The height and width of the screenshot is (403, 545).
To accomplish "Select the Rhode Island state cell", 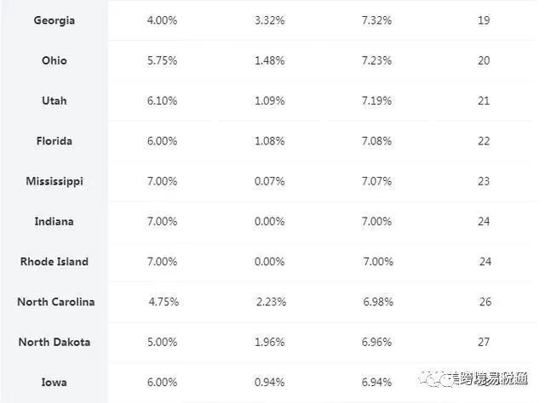I will [x=54, y=261].
